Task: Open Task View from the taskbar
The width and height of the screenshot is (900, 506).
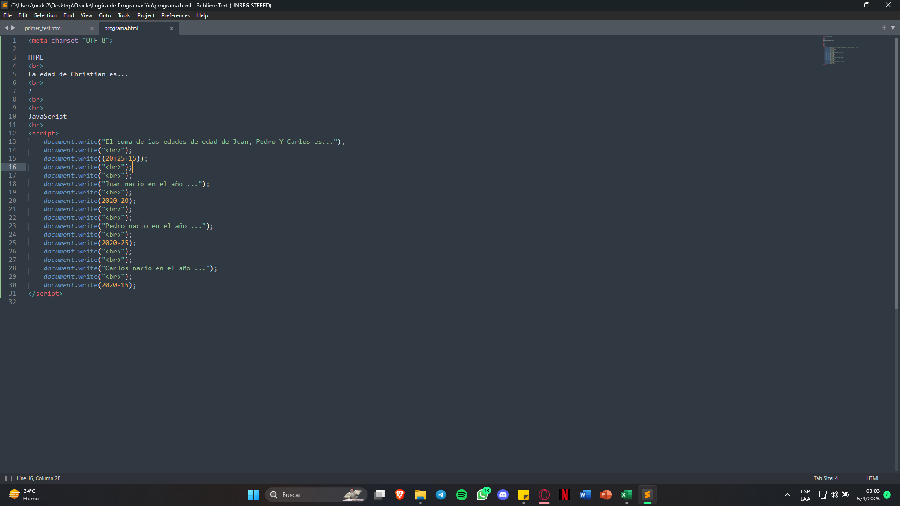Action: pyautogui.click(x=379, y=495)
